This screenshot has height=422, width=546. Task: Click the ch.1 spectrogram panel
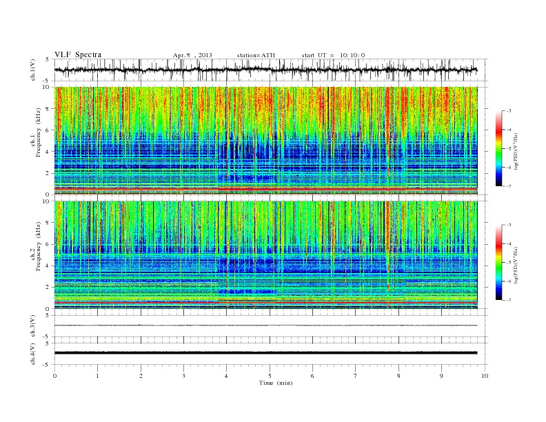tap(265, 141)
